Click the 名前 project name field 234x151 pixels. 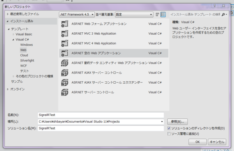[101, 115]
